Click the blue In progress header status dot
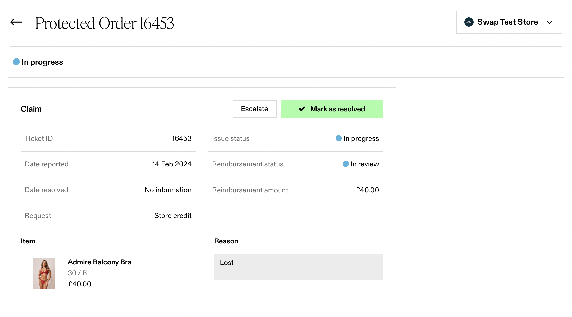Screen dimensions: 572x317 tap(16, 62)
